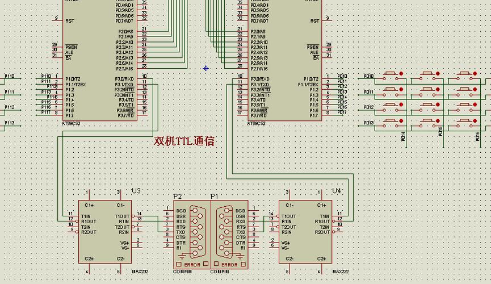Click the RXD pin of the P2 connector
This screenshot has width=491, height=284.
181,222
